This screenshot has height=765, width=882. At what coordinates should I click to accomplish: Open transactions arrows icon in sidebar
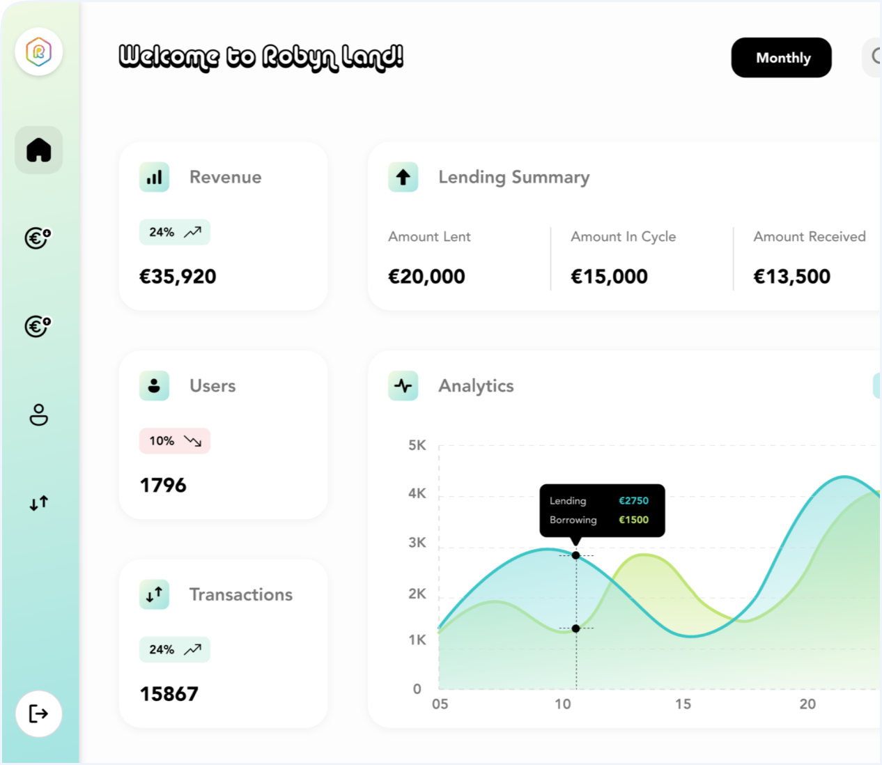coord(39,503)
